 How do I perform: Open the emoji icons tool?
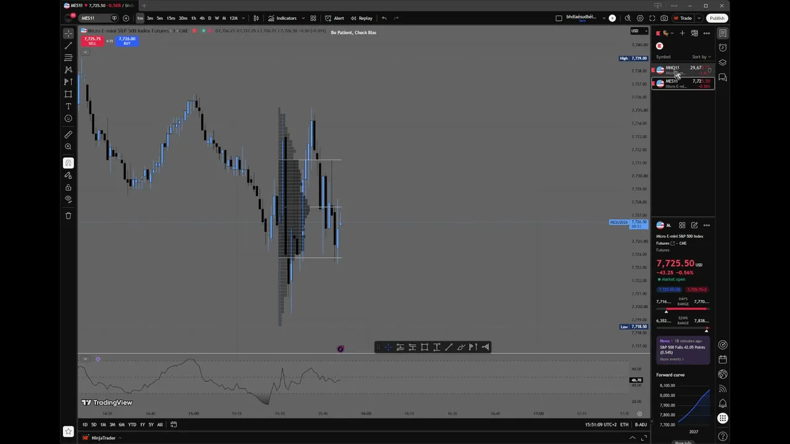coord(69,118)
